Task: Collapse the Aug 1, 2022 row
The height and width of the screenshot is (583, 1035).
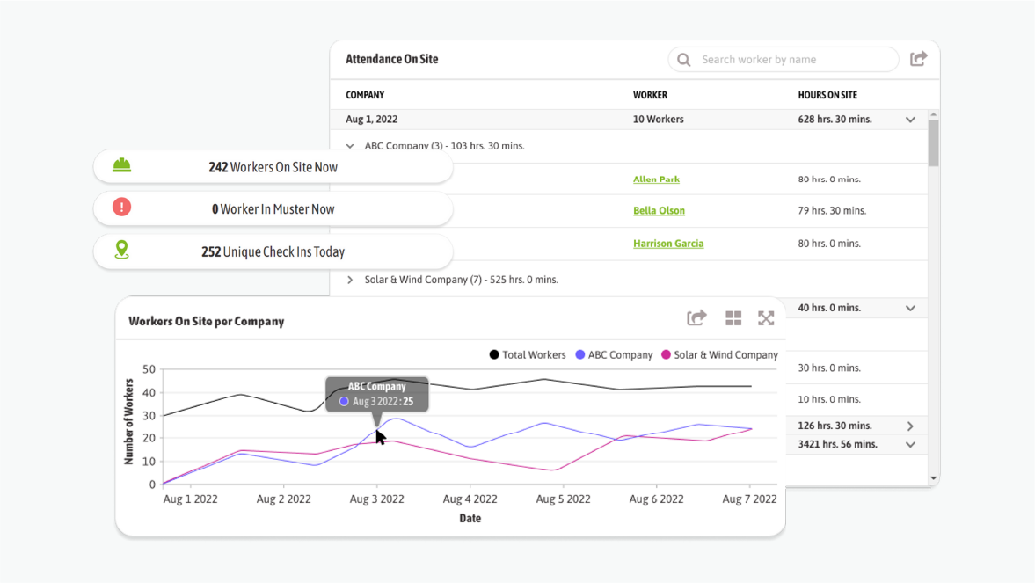Action: click(910, 120)
